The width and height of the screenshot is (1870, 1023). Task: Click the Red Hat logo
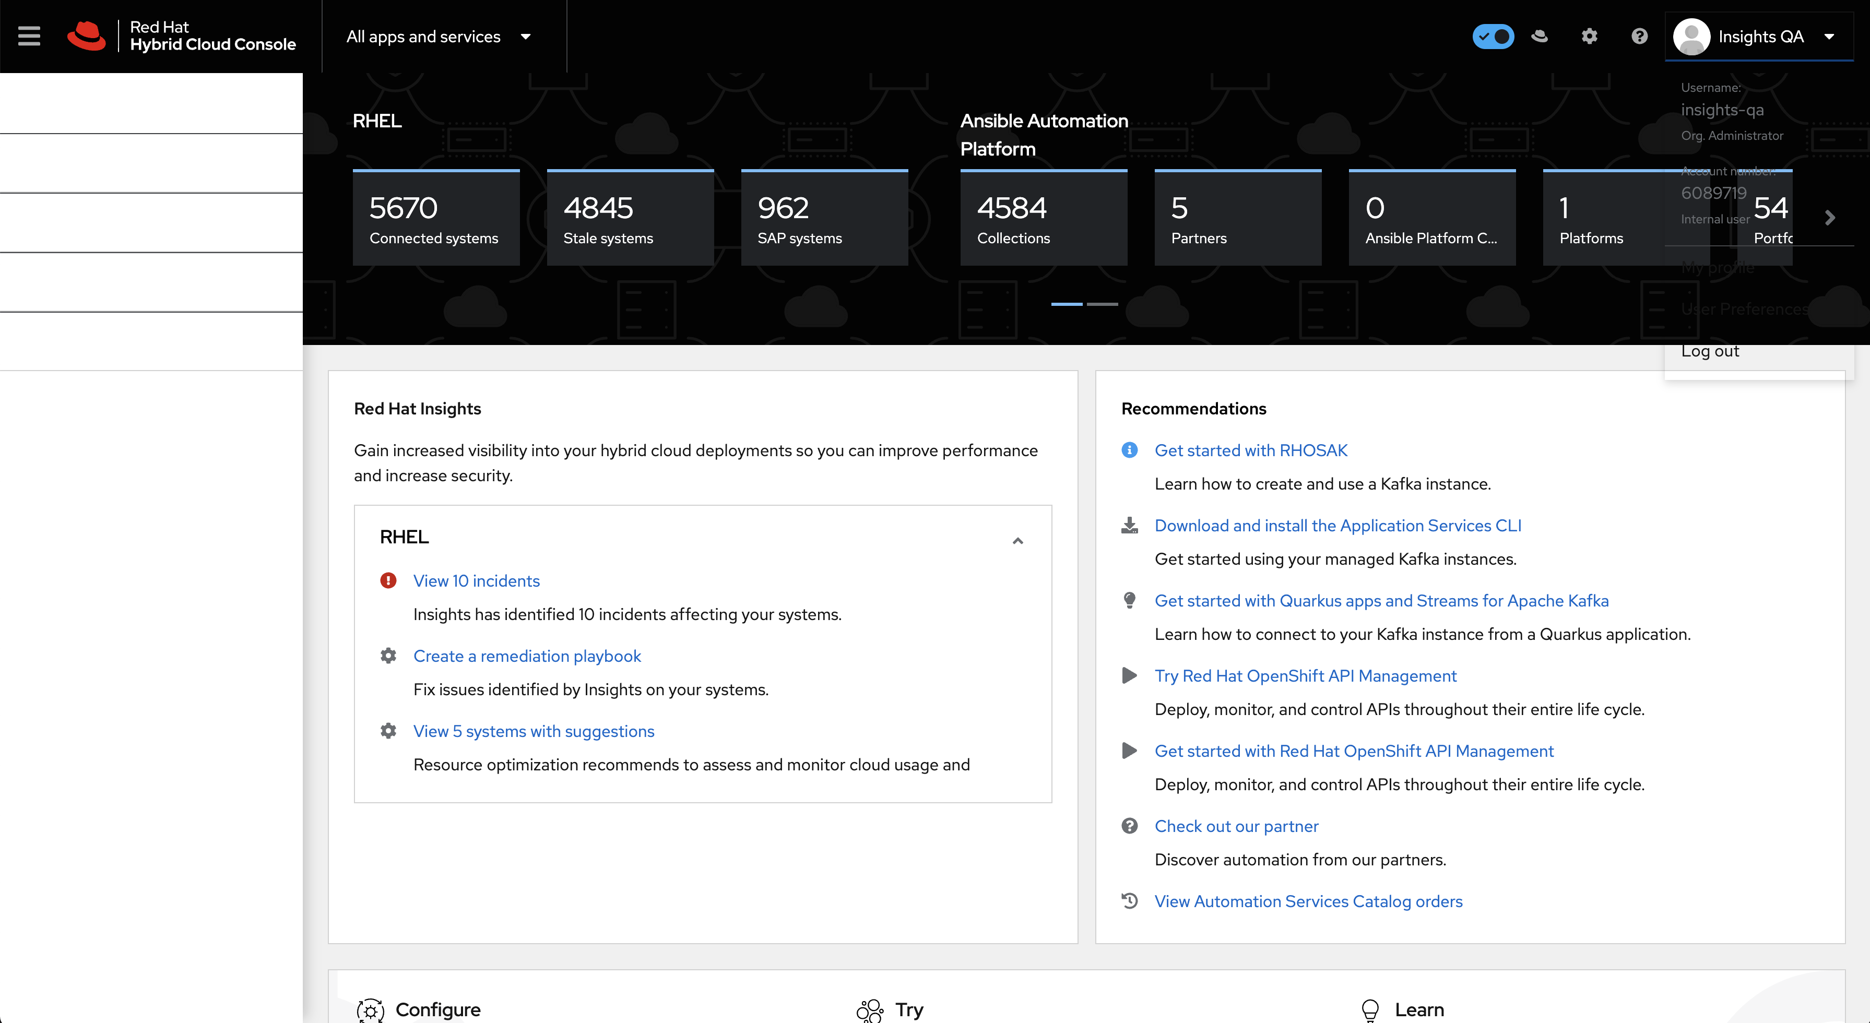pos(86,37)
